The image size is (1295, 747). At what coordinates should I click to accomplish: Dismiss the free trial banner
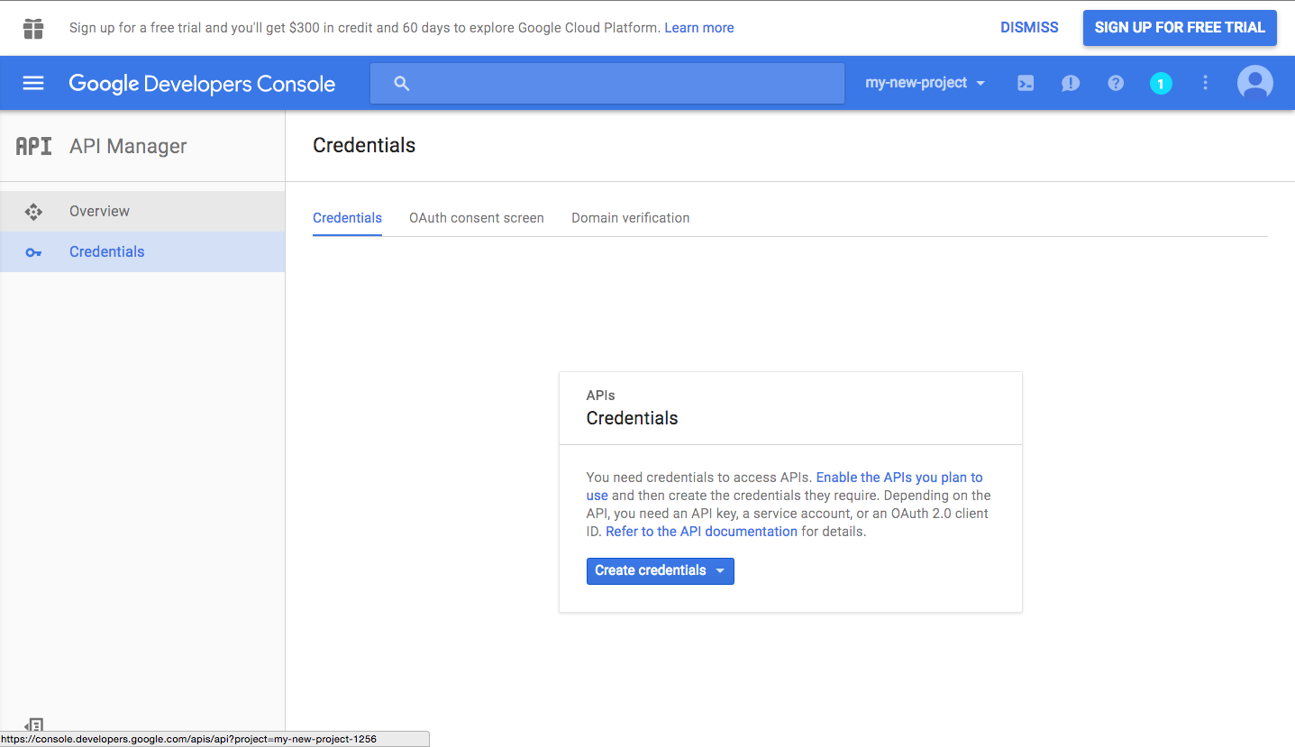pyautogui.click(x=1029, y=28)
